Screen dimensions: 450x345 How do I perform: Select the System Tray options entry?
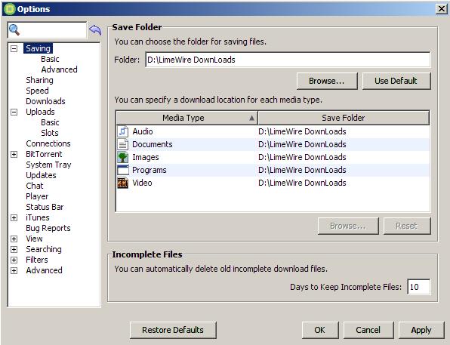(48, 165)
